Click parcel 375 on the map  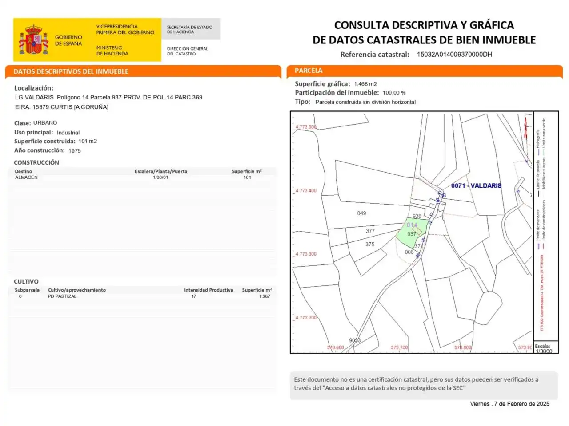[370, 244]
